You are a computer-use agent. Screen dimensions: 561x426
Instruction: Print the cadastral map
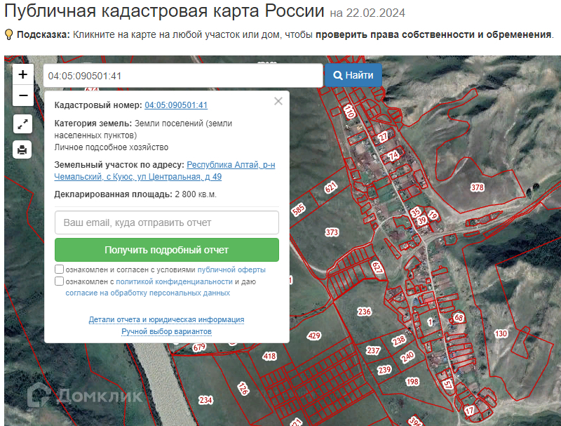coord(23,149)
